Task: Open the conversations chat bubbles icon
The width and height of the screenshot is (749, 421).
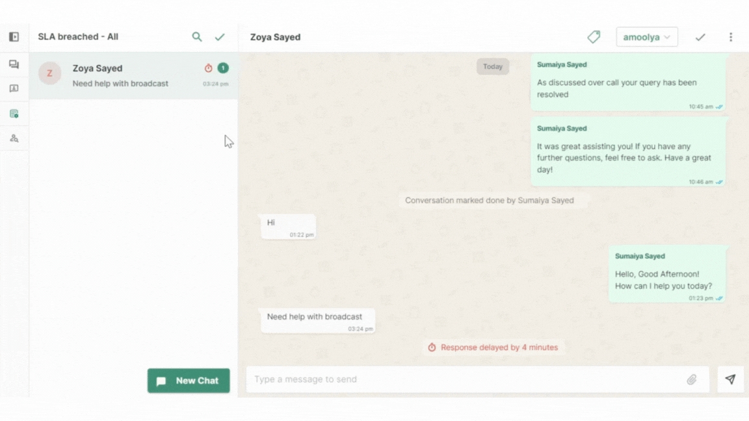Action: pos(14,64)
